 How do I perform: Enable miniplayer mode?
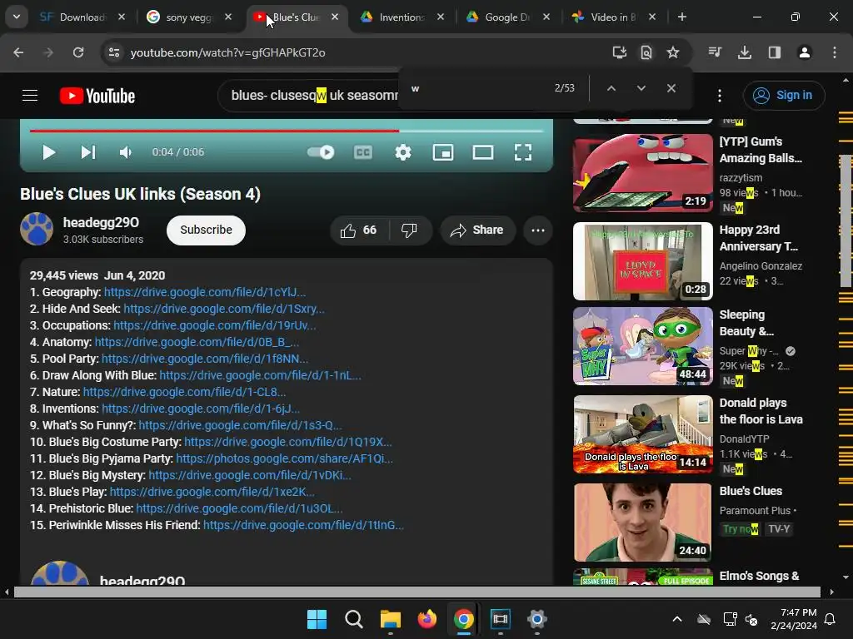point(443,153)
